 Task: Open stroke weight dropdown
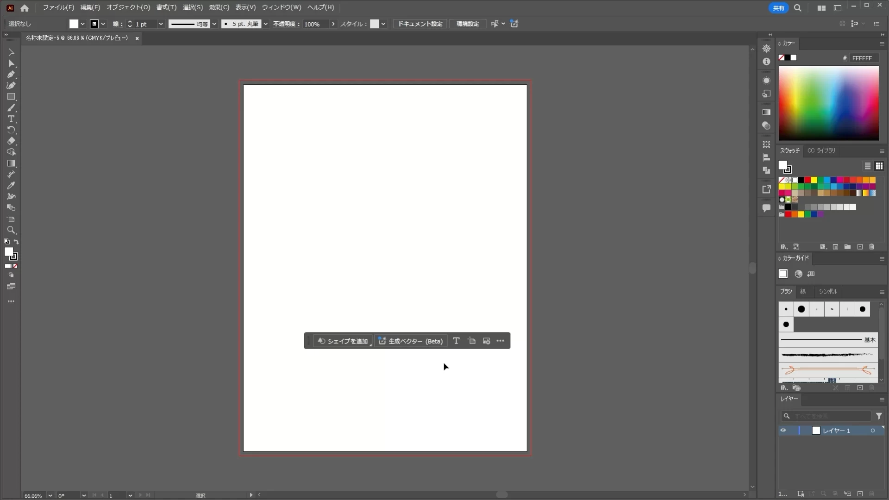(161, 24)
